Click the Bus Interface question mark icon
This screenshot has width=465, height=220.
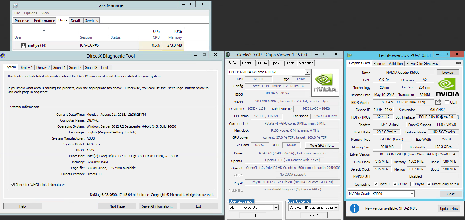(458, 117)
